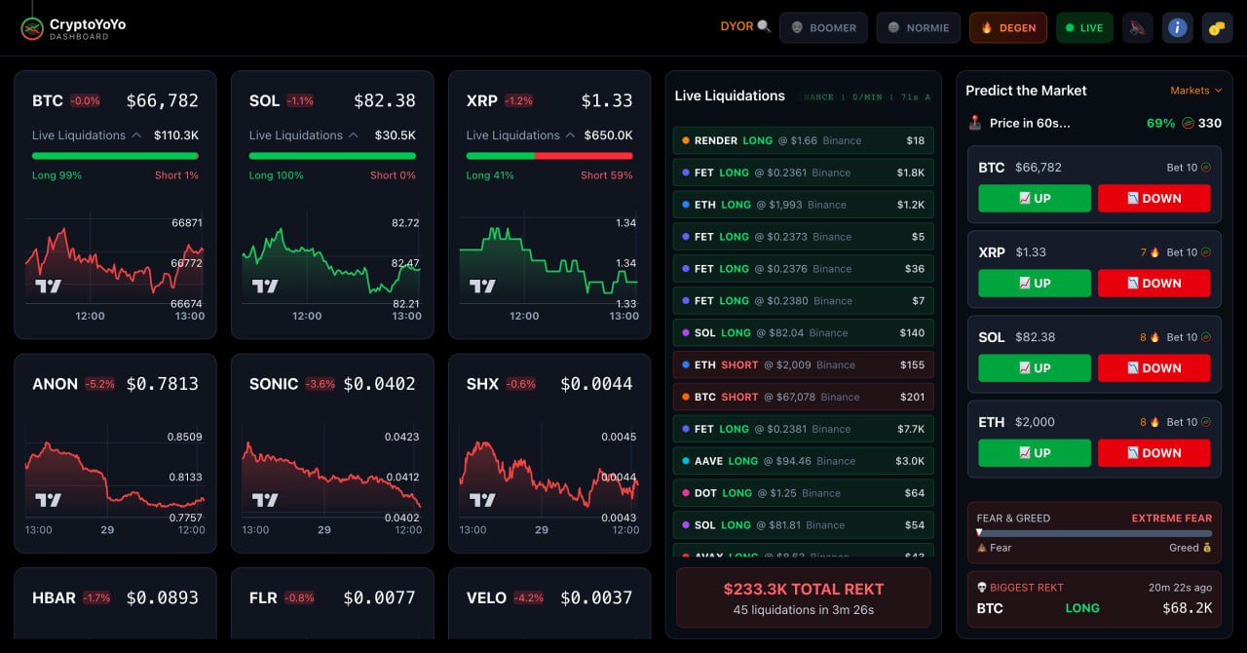
Task: Switch to BOOMER mode
Action: pyautogui.click(x=824, y=28)
